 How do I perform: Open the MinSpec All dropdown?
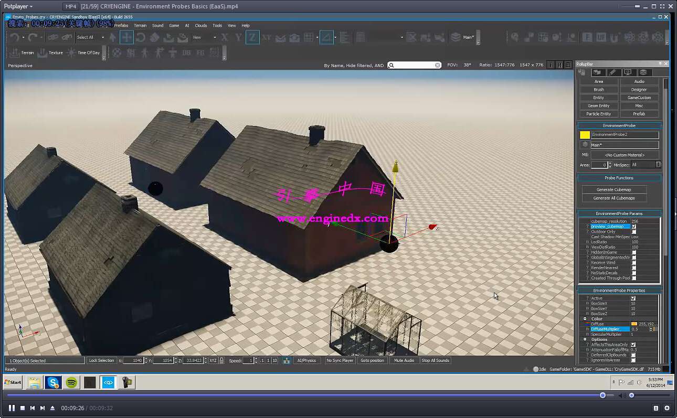[x=646, y=165]
